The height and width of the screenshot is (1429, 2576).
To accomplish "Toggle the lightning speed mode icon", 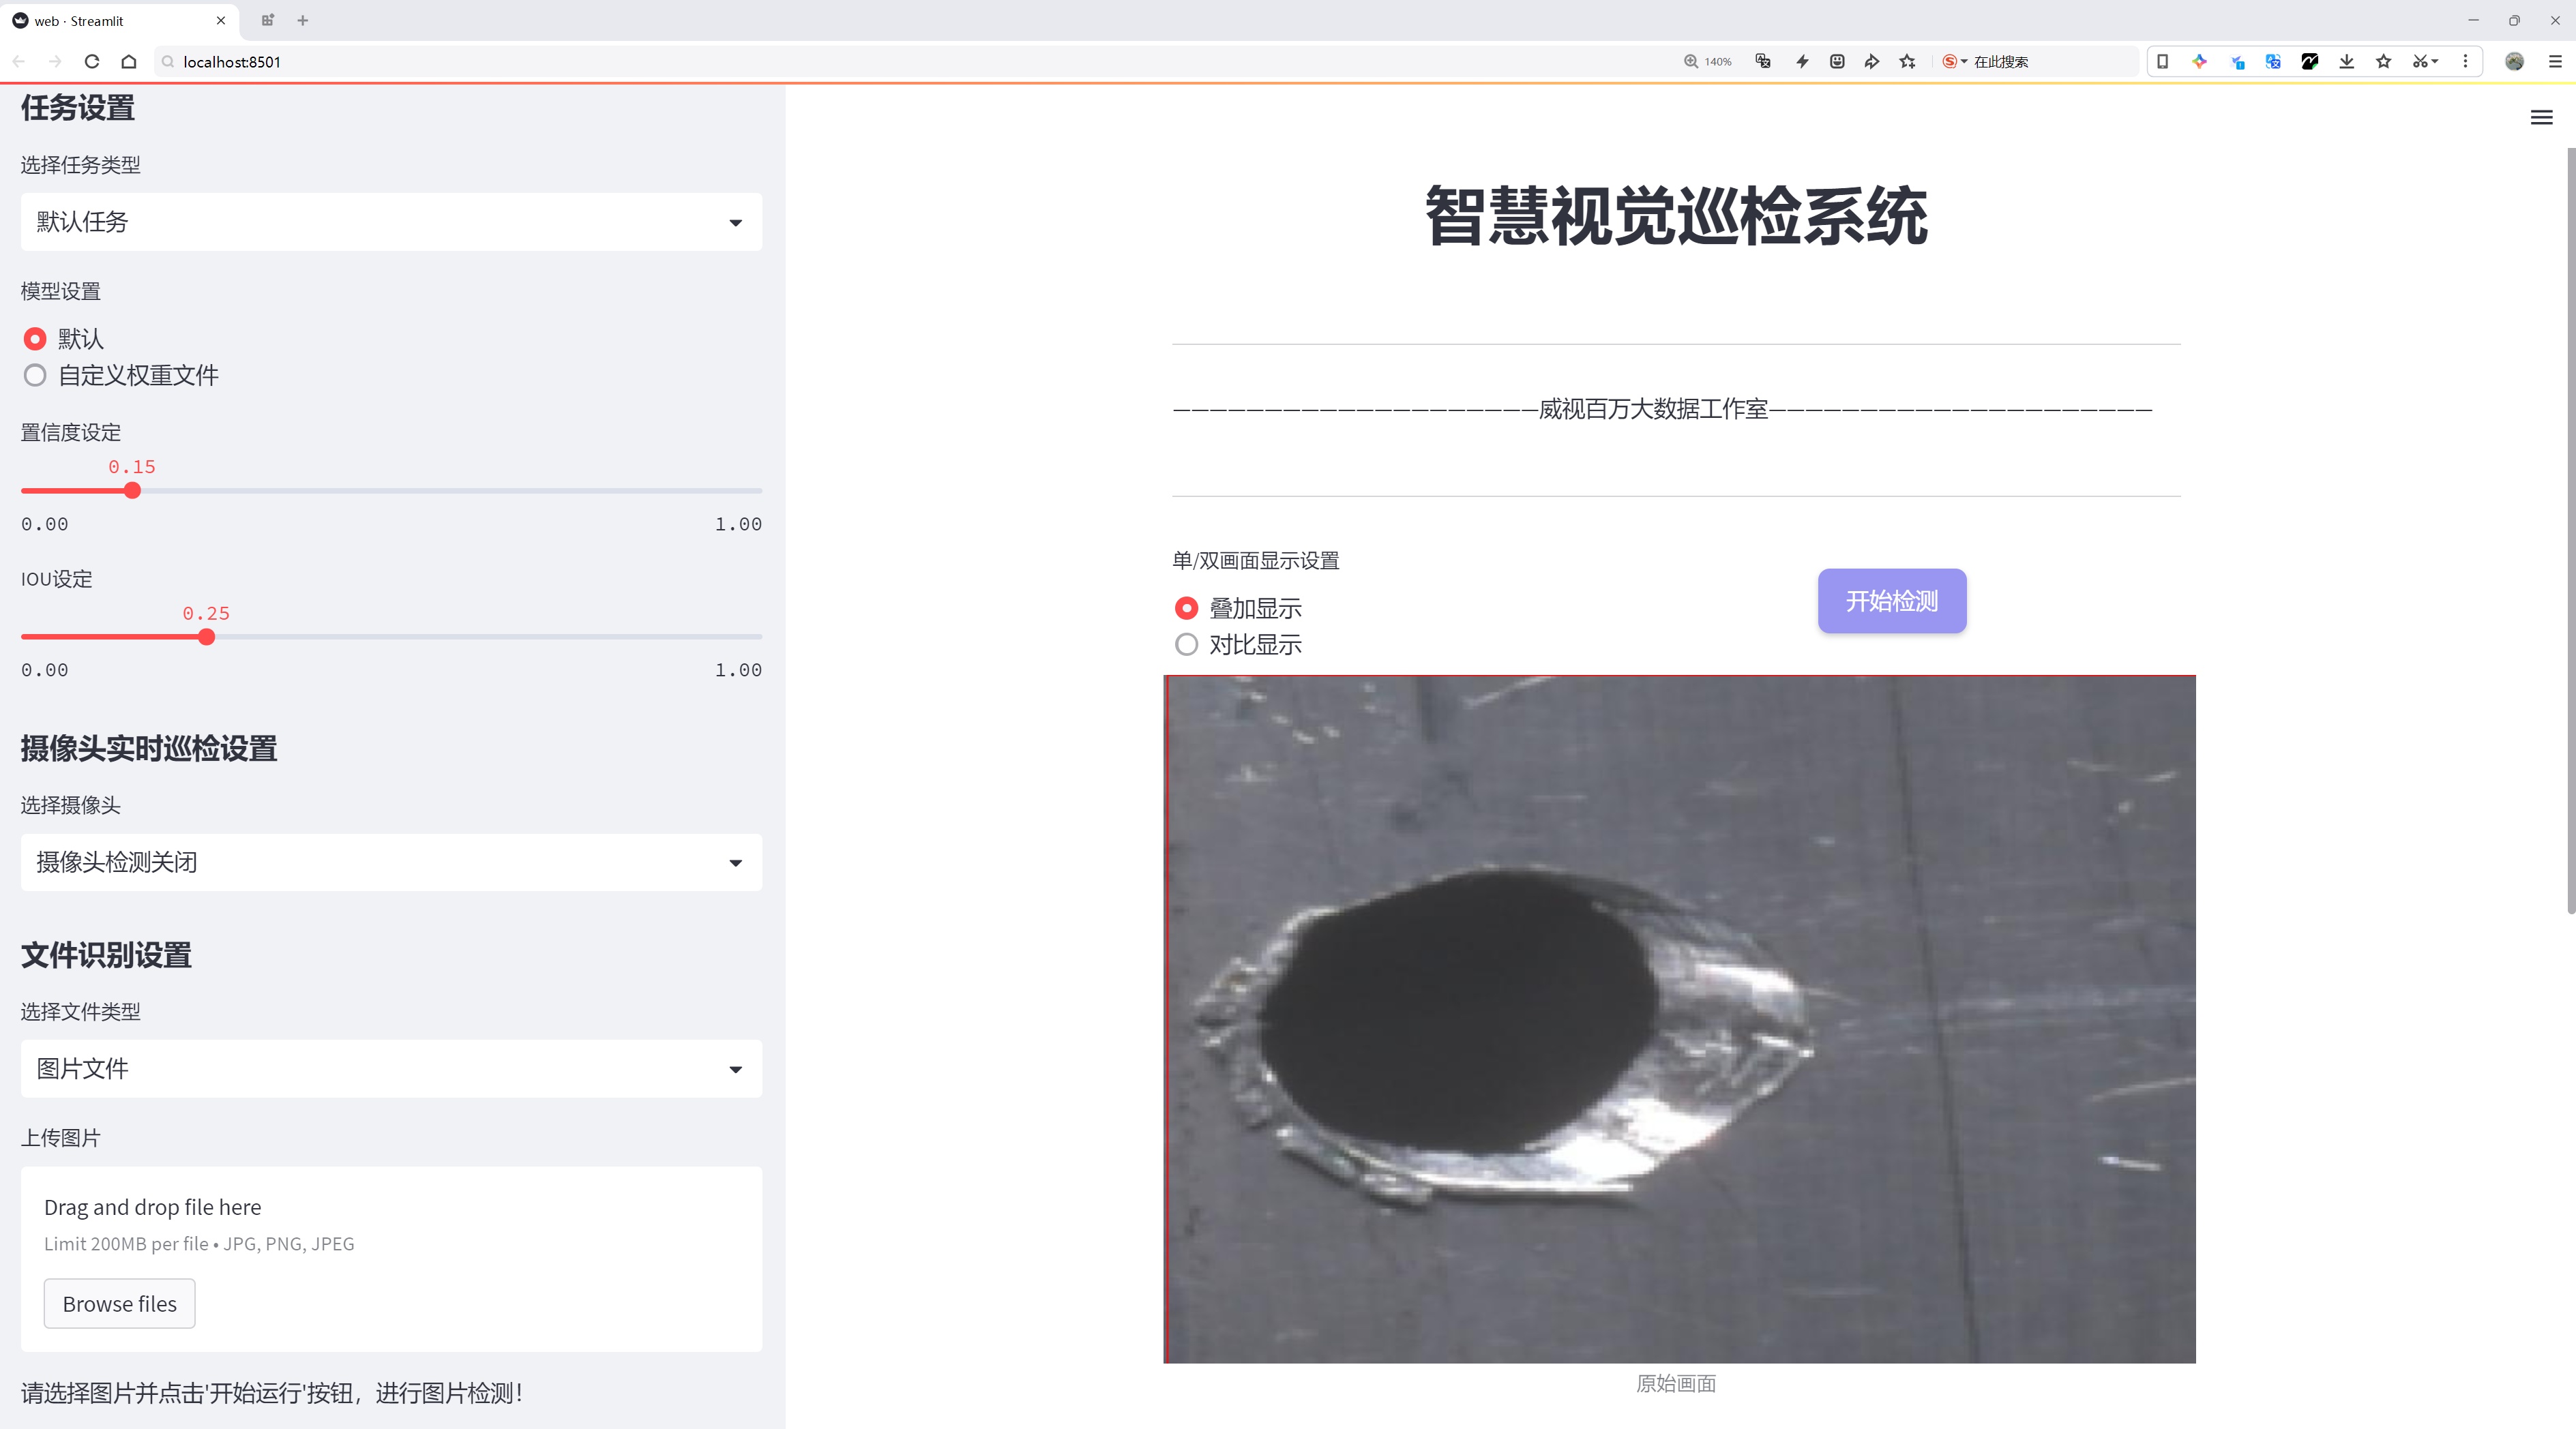I will (x=1802, y=61).
